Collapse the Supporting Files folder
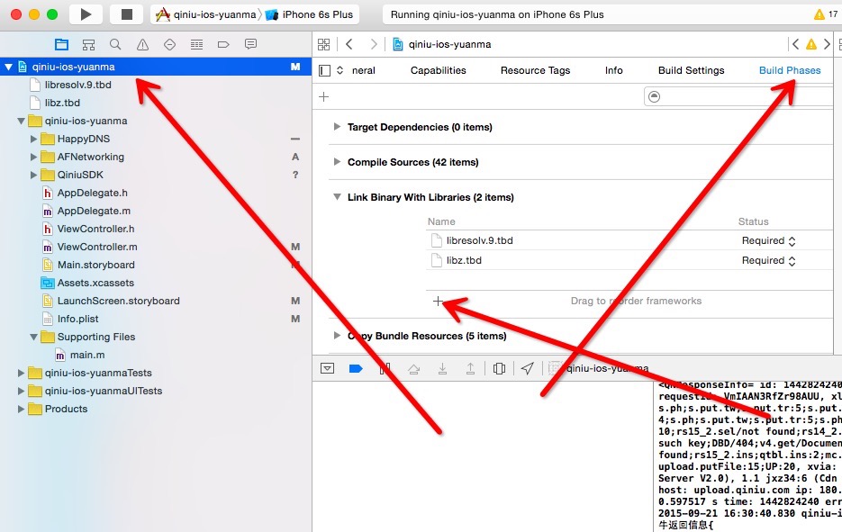The height and width of the screenshot is (532, 842). tap(33, 338)
